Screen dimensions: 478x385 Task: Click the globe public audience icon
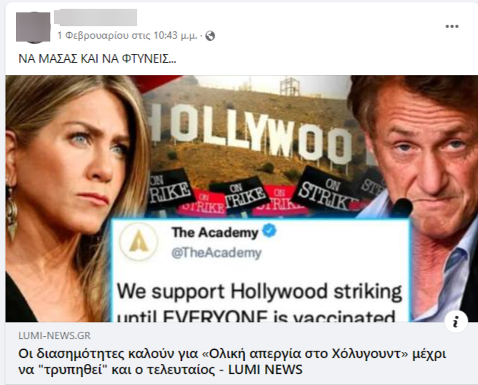click(x=210, y=36)
